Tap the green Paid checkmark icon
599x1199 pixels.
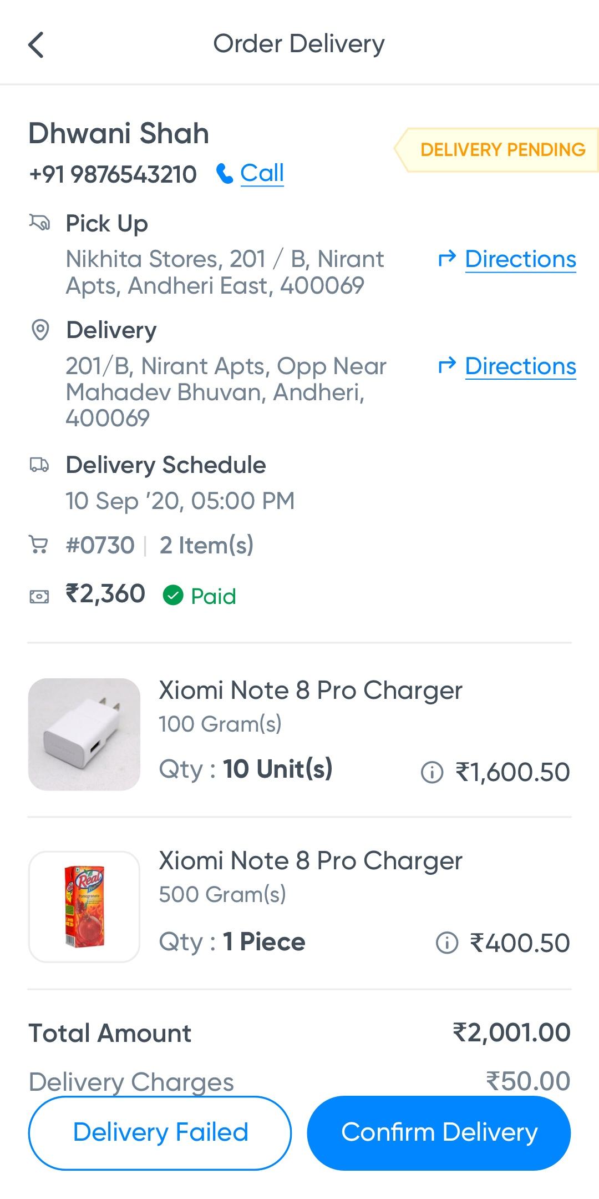(x=173, y=596)
